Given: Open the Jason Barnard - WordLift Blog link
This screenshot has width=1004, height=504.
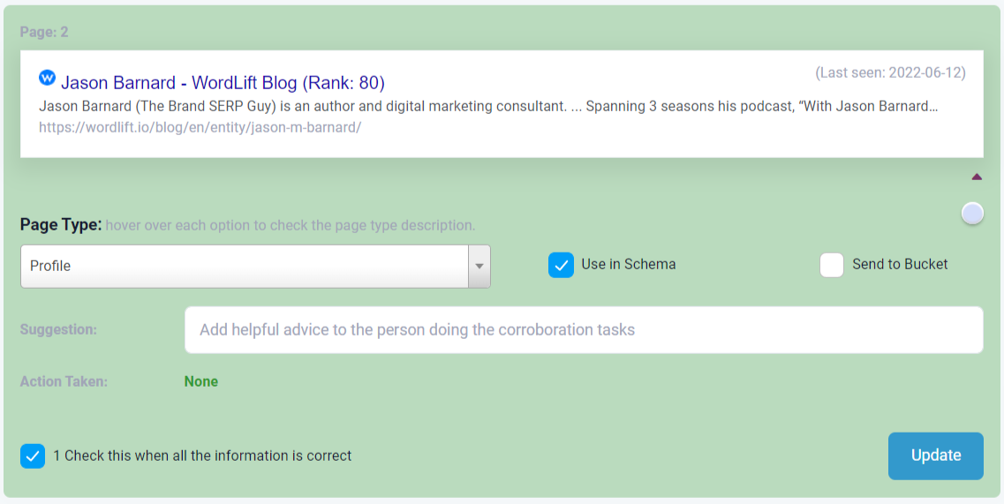Looking at the screenshot, I should pos(223,83).
